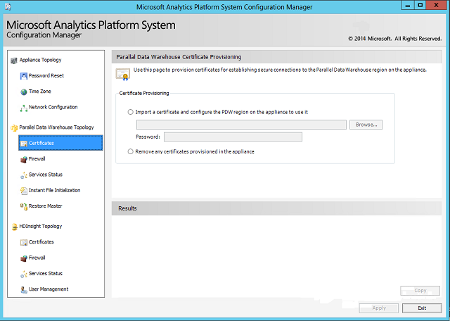This screenshot has height=321, width=450.
Task: Click the Apply button
Action: [379, 308]
